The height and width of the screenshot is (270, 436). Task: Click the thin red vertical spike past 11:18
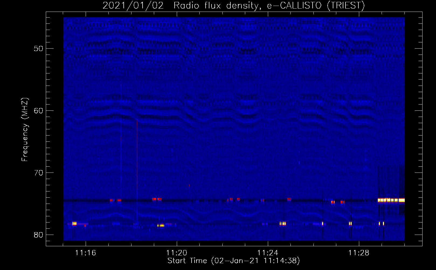click(137, 170)
